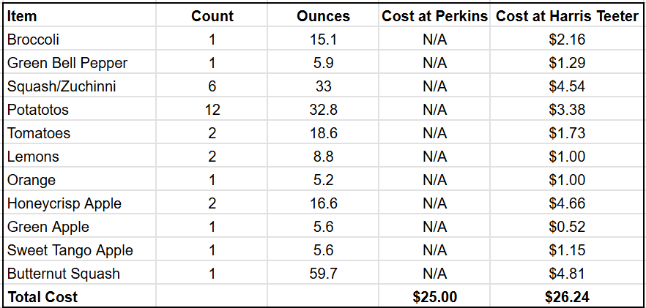Select the Orange ounces value 5.2
646x308 pixels.
click(x=323, y=180)
